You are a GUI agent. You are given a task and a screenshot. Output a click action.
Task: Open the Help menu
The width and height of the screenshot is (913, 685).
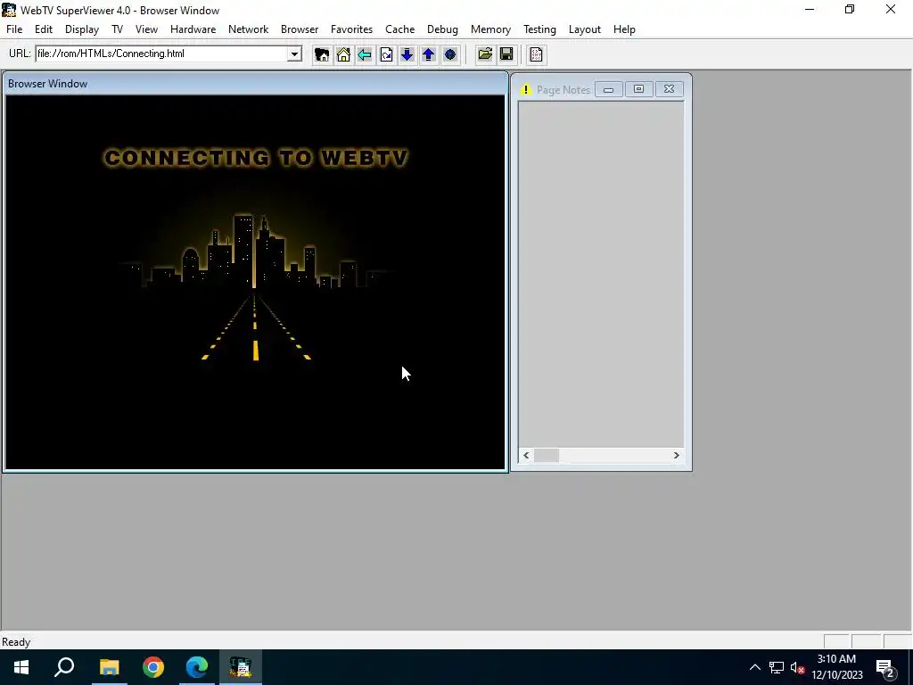coord(624,29)
